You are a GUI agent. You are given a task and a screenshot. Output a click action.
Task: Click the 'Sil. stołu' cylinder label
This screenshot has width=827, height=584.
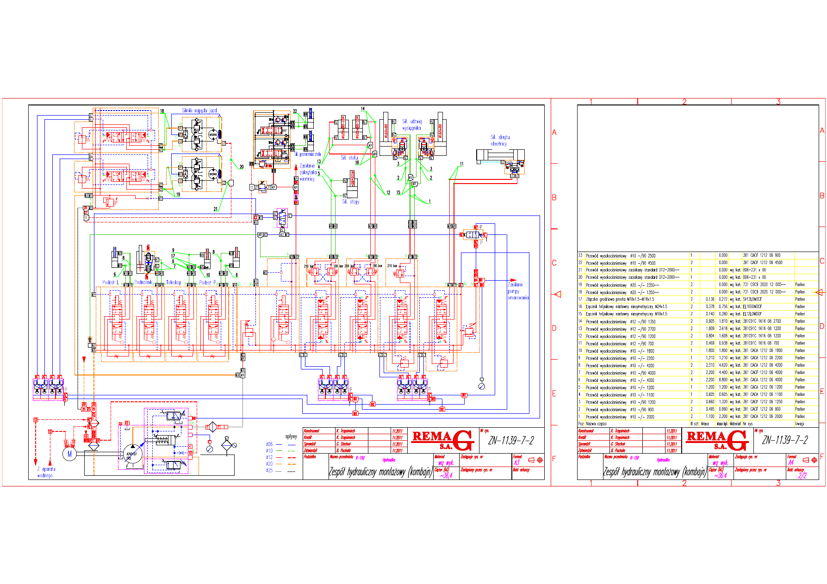349,158
